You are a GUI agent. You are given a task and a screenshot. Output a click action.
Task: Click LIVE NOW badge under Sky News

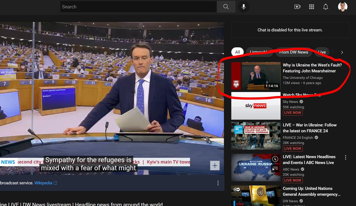point(293,113)
